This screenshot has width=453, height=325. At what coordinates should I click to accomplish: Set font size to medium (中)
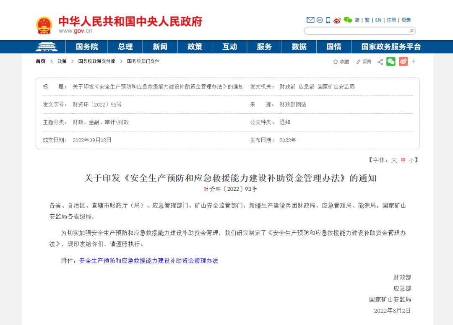tap(403, 160)
